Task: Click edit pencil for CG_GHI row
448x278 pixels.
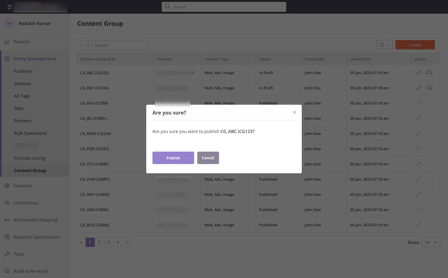Action: tap(419, 103)
